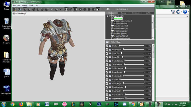Screen dimensions: 191x107
Task: Uncheck the BreastGravity slider checkbox
Action: (110, 76)
